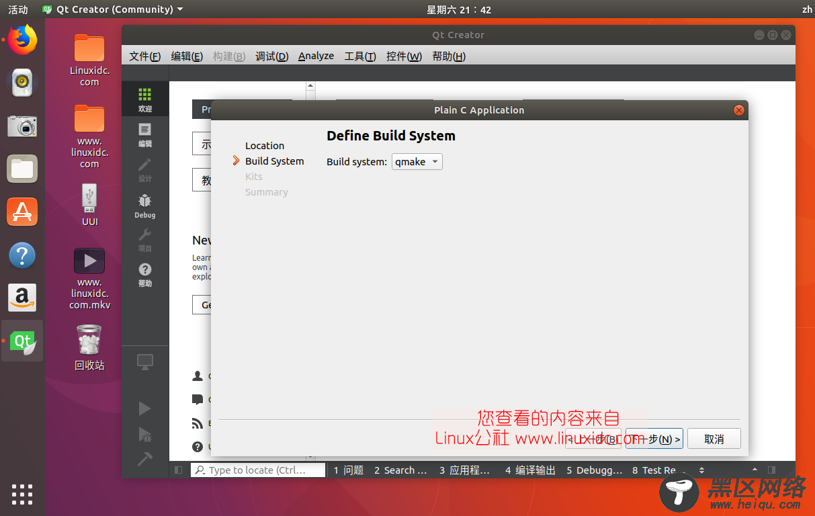Click the speech bubble community icon
Image resolution: width=815 pixels, height=516 pixels.
pyautogui.click(x=198, y=400)
